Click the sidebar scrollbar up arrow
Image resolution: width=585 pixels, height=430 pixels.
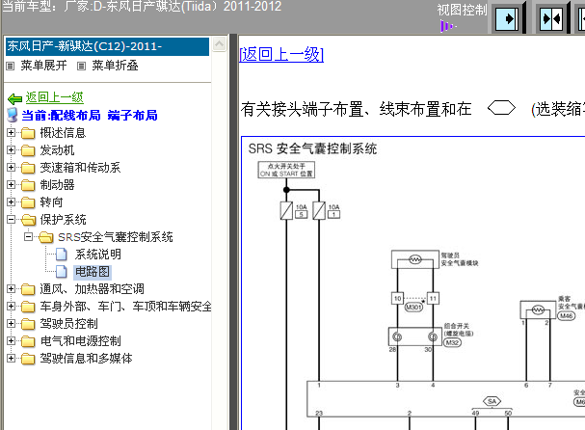tap(220, 44)
